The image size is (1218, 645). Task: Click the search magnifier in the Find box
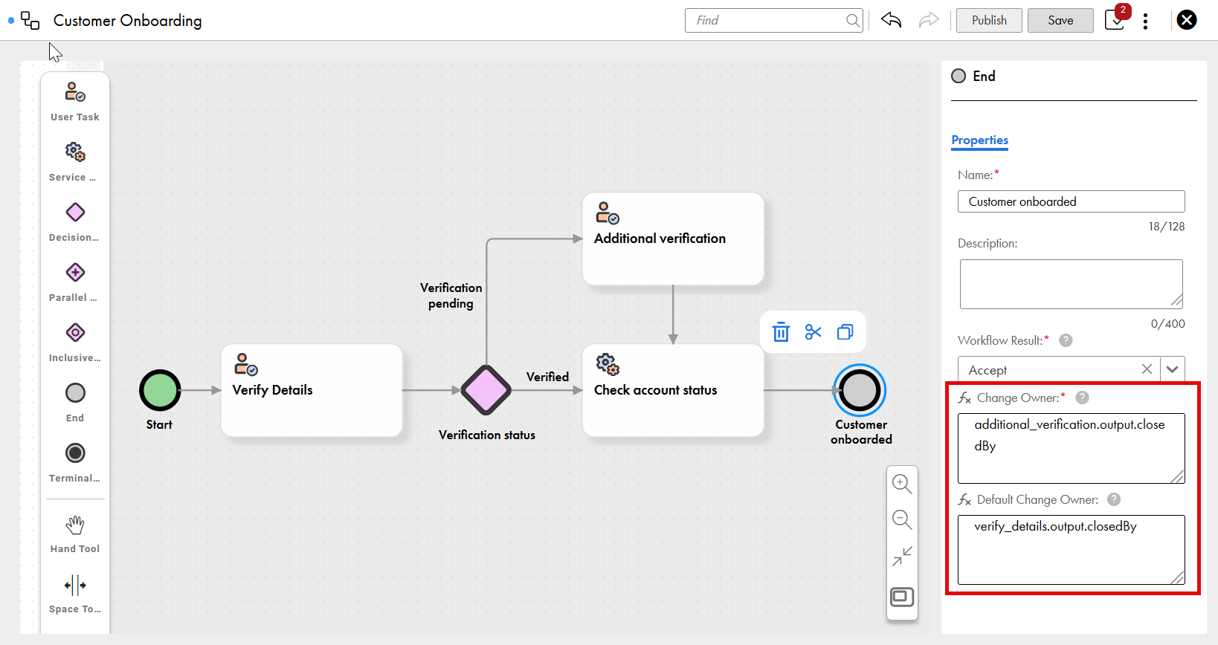pyautogui.click(x=853, y=20)
